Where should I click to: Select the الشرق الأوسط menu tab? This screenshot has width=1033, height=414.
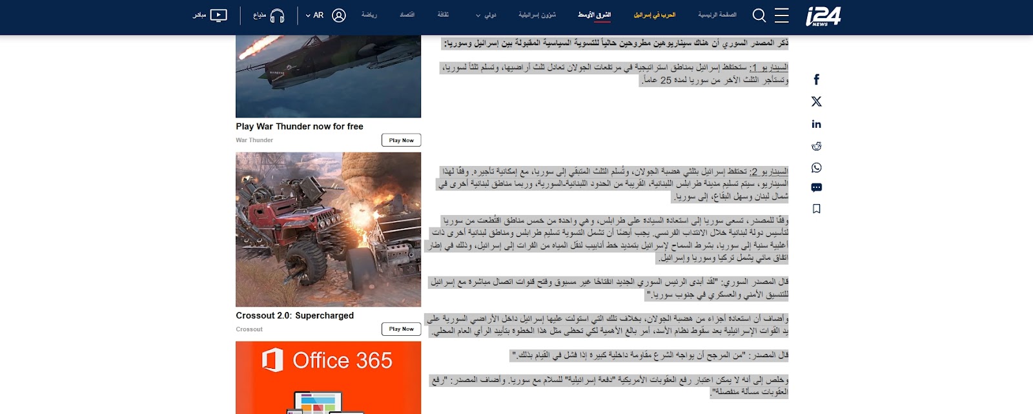point(594,15)
